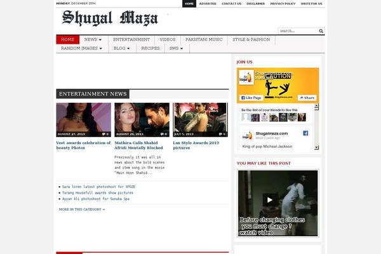This screenshot has width=381, height=254.
Task: Click the Facebook logo on Shugalmaza.com post
Action: click(x=305, y=133)
